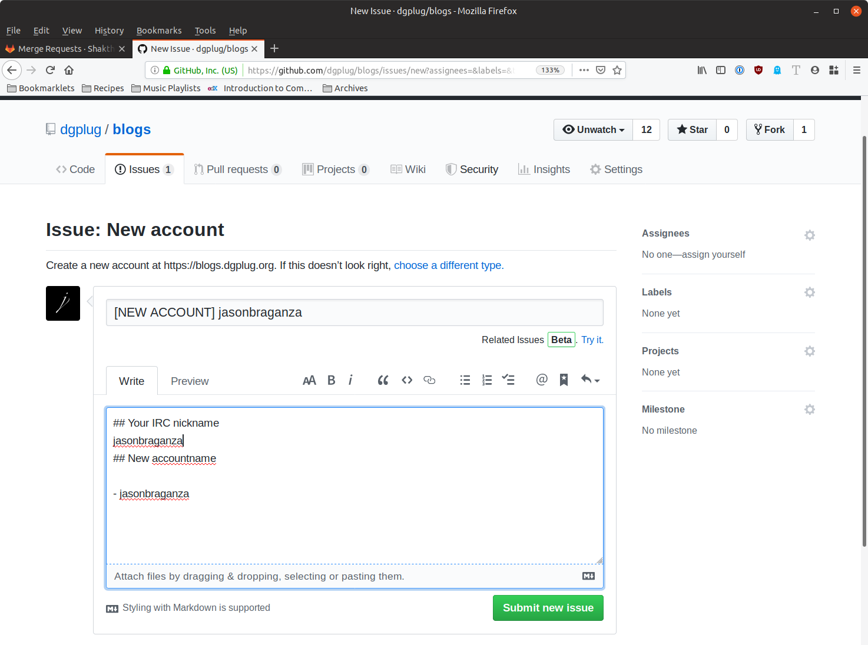Reference an issue with the bookmark icon

pos(564,380)
